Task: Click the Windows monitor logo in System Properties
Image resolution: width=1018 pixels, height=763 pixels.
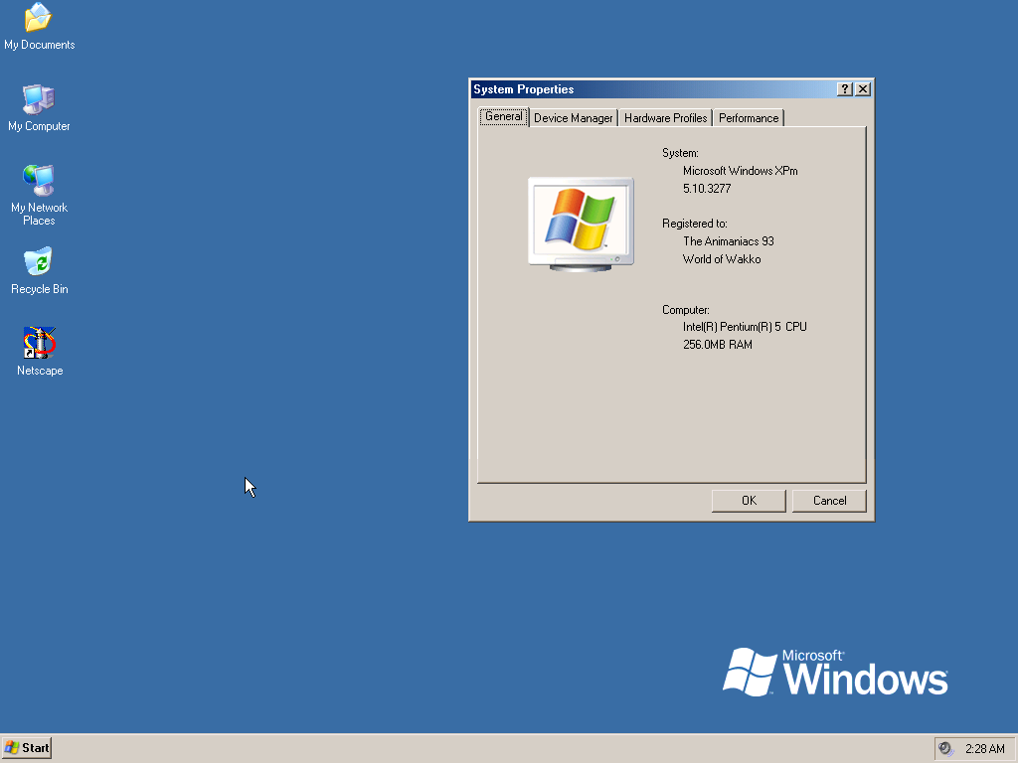Action: [x=581, y=224]
